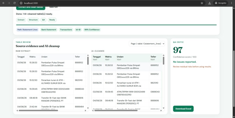
Task: Open browser downloads icon
Action: [210, 3]
